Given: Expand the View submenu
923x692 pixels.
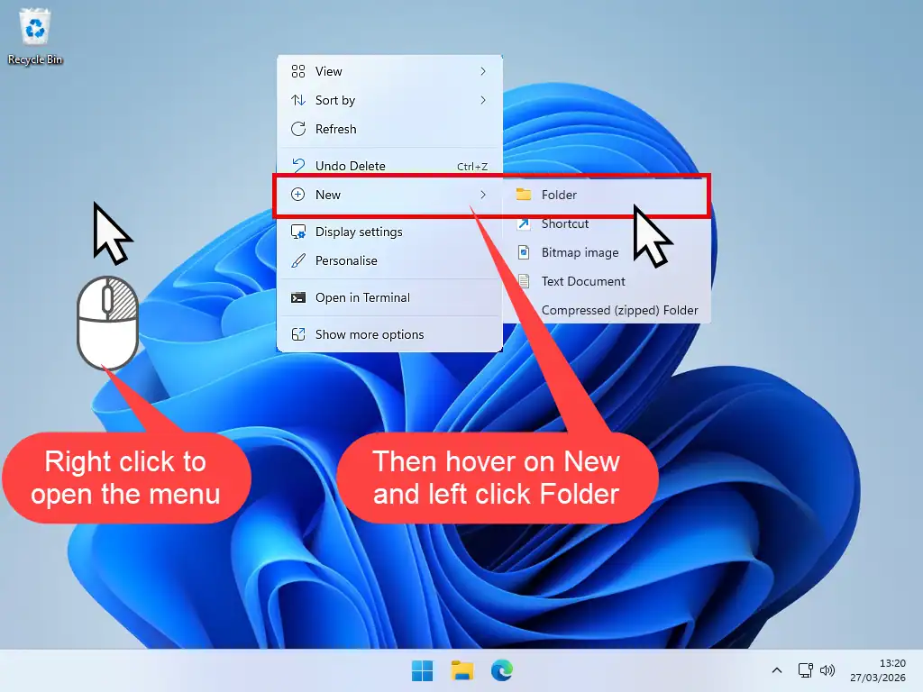Looking at the screenshot, I should tap(328, 71).
